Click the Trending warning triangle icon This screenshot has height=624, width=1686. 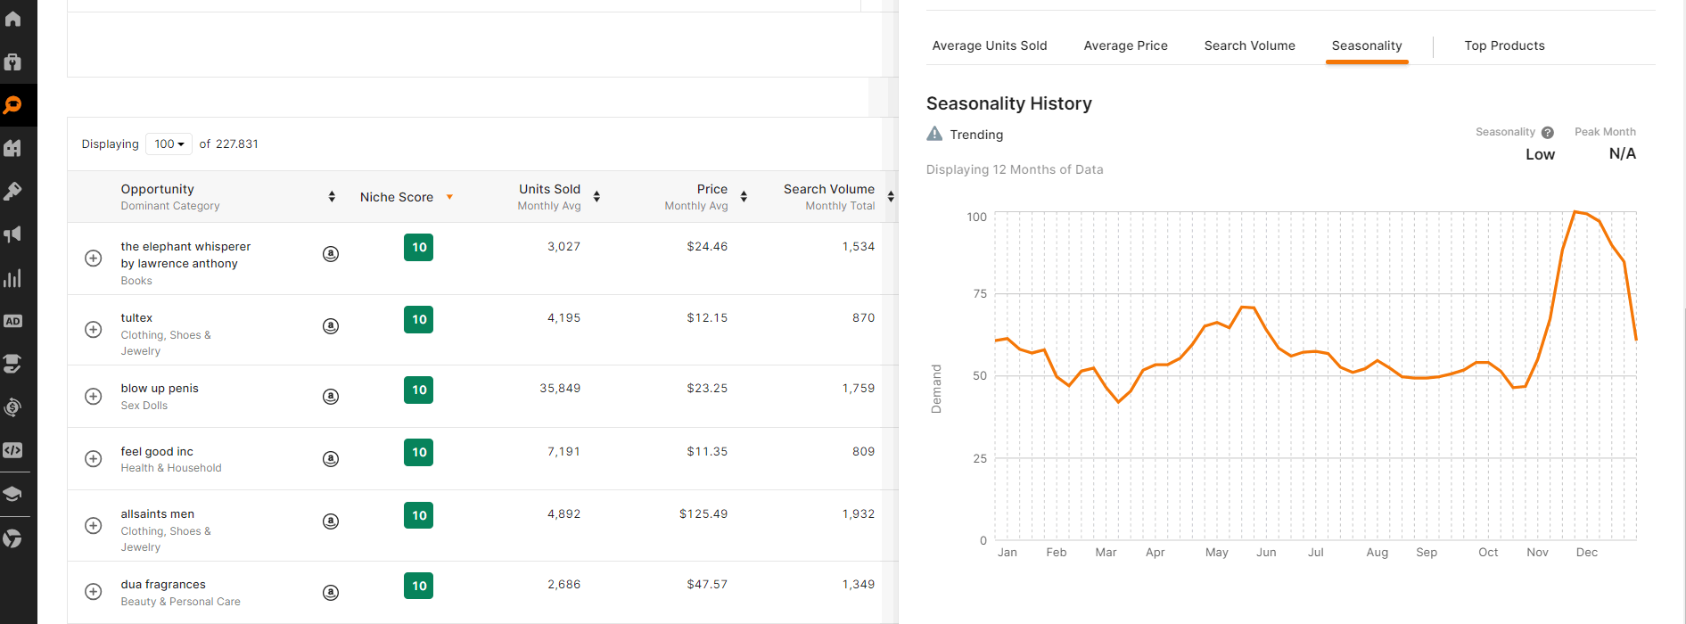(x=934, y=134)
